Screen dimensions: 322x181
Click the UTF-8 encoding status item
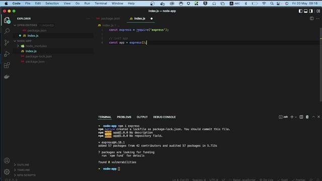pos(214,179)
